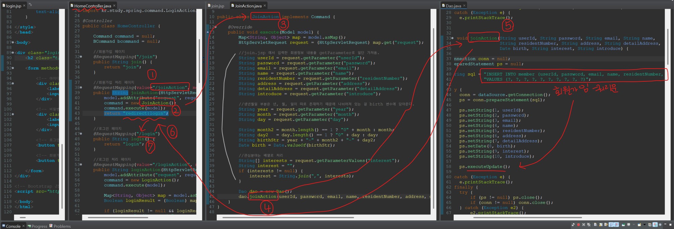Open console view settings gear icon
Image resolution: width=674 pixels, height=229 pixels.
[660, 225]
